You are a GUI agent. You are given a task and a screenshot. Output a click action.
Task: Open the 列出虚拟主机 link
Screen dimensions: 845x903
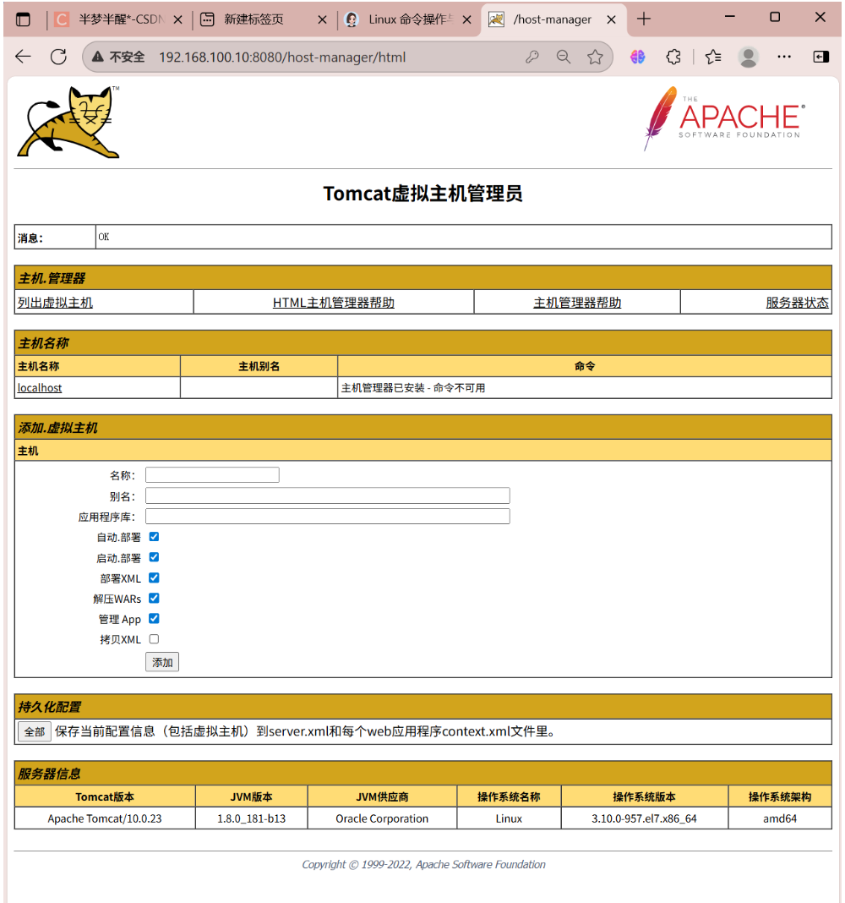pos(55,303)
